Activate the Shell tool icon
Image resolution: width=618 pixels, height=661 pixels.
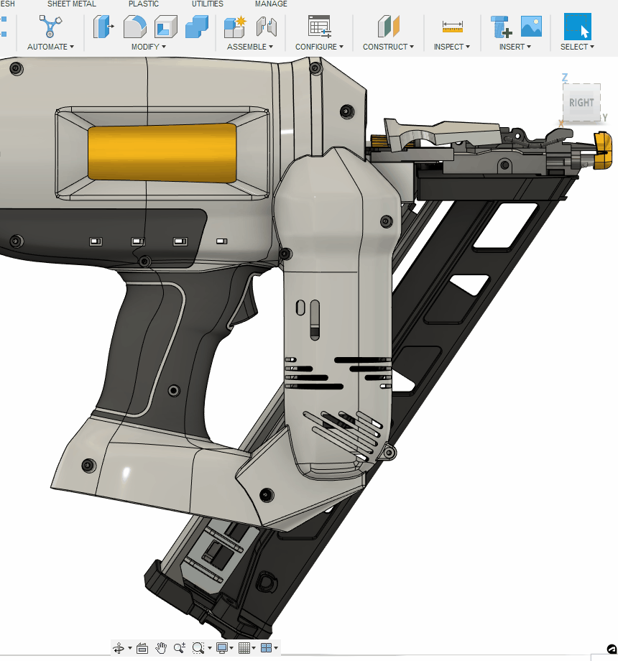click(166, 27)
